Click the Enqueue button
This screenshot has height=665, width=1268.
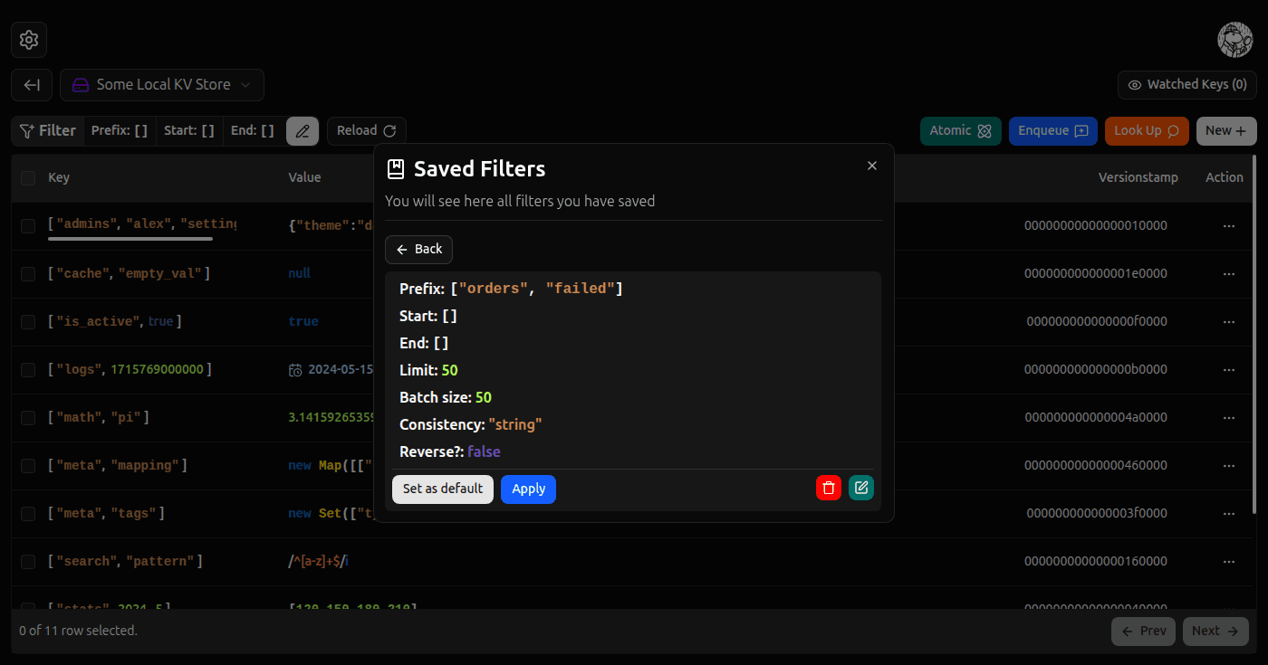[1053, 131]
